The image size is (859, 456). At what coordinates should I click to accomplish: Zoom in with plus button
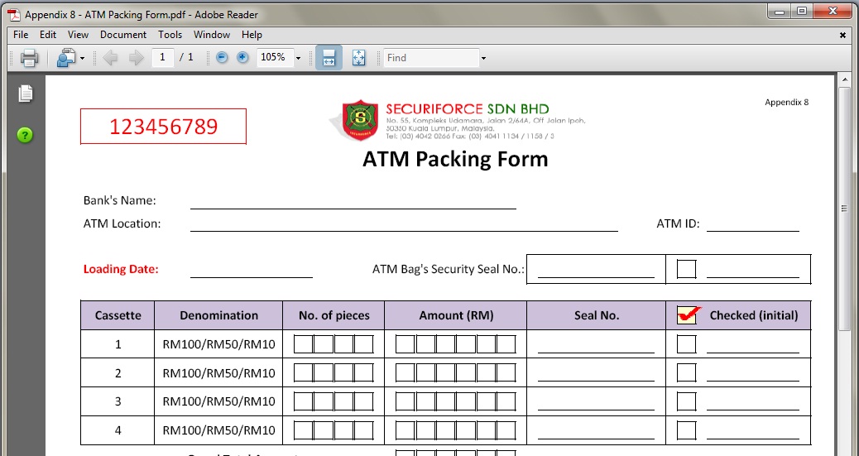[x=242, y=57]
